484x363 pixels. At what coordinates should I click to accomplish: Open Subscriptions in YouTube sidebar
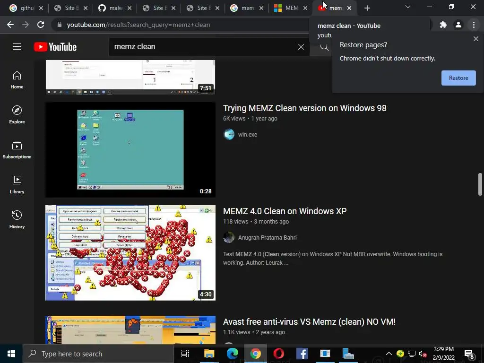[x=17, y=149]
